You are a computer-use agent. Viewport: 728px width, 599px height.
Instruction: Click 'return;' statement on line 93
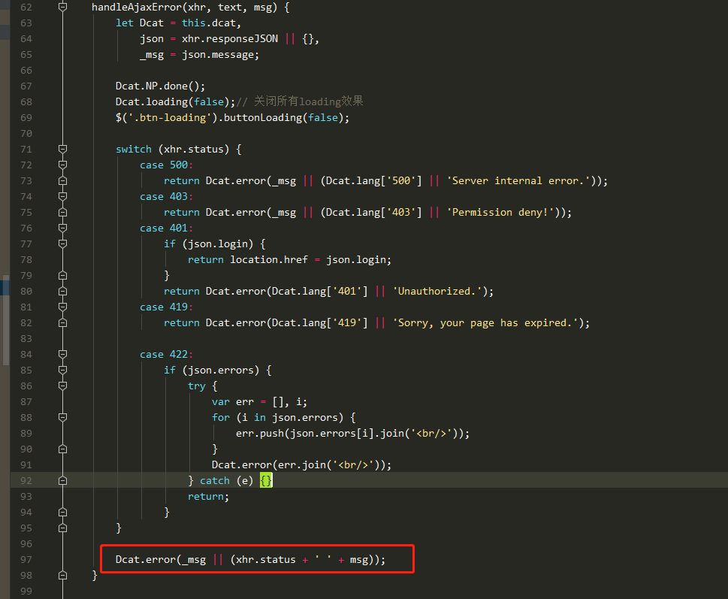(208, 497)
